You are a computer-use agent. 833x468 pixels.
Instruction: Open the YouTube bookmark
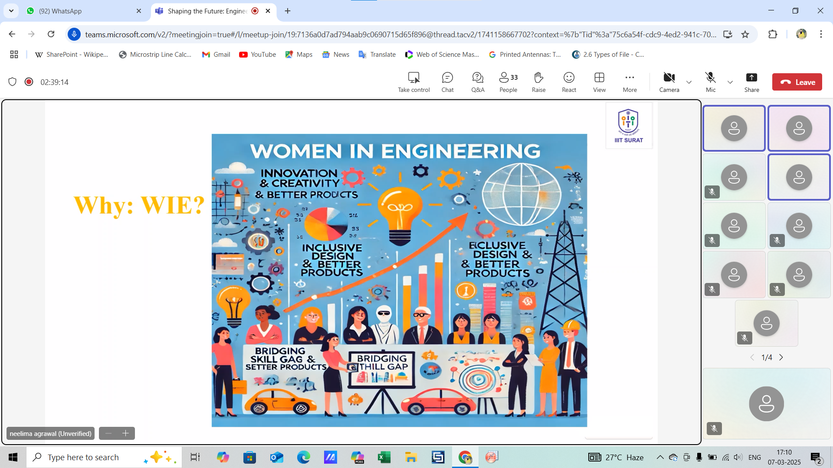tap(258, 55)
